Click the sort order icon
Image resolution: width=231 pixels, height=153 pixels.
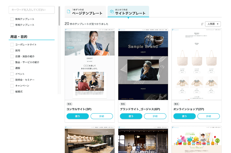[202, 24]
